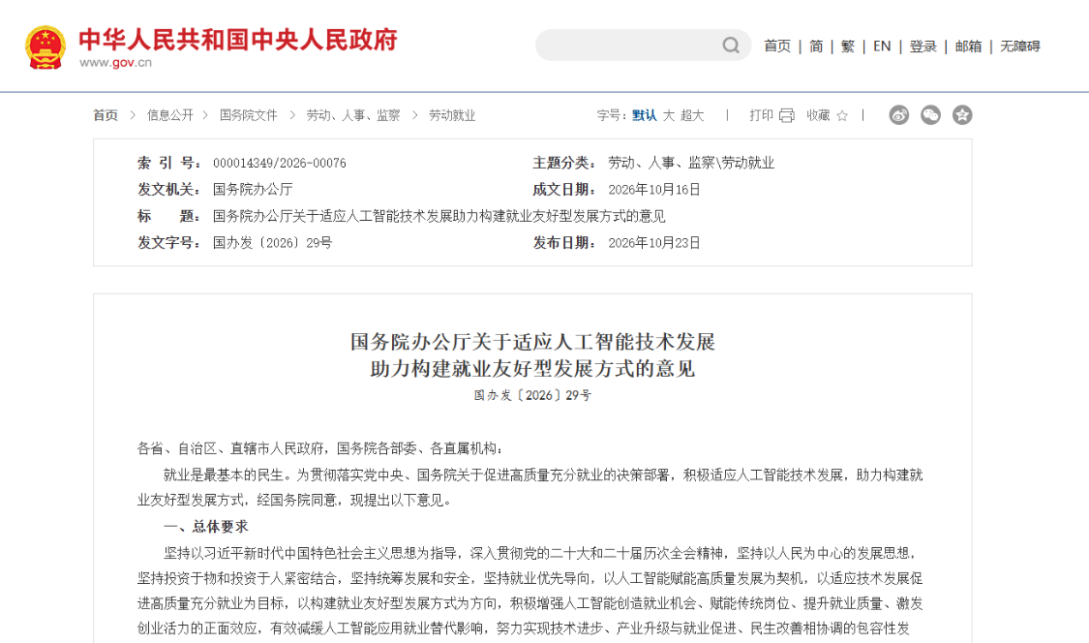Click the favorite star outline icon

coord(842,116)
